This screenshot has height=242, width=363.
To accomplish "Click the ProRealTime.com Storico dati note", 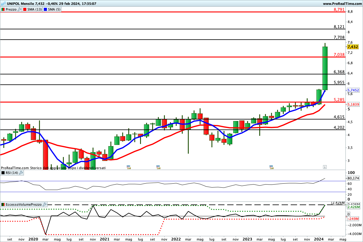I will [53, 168].
